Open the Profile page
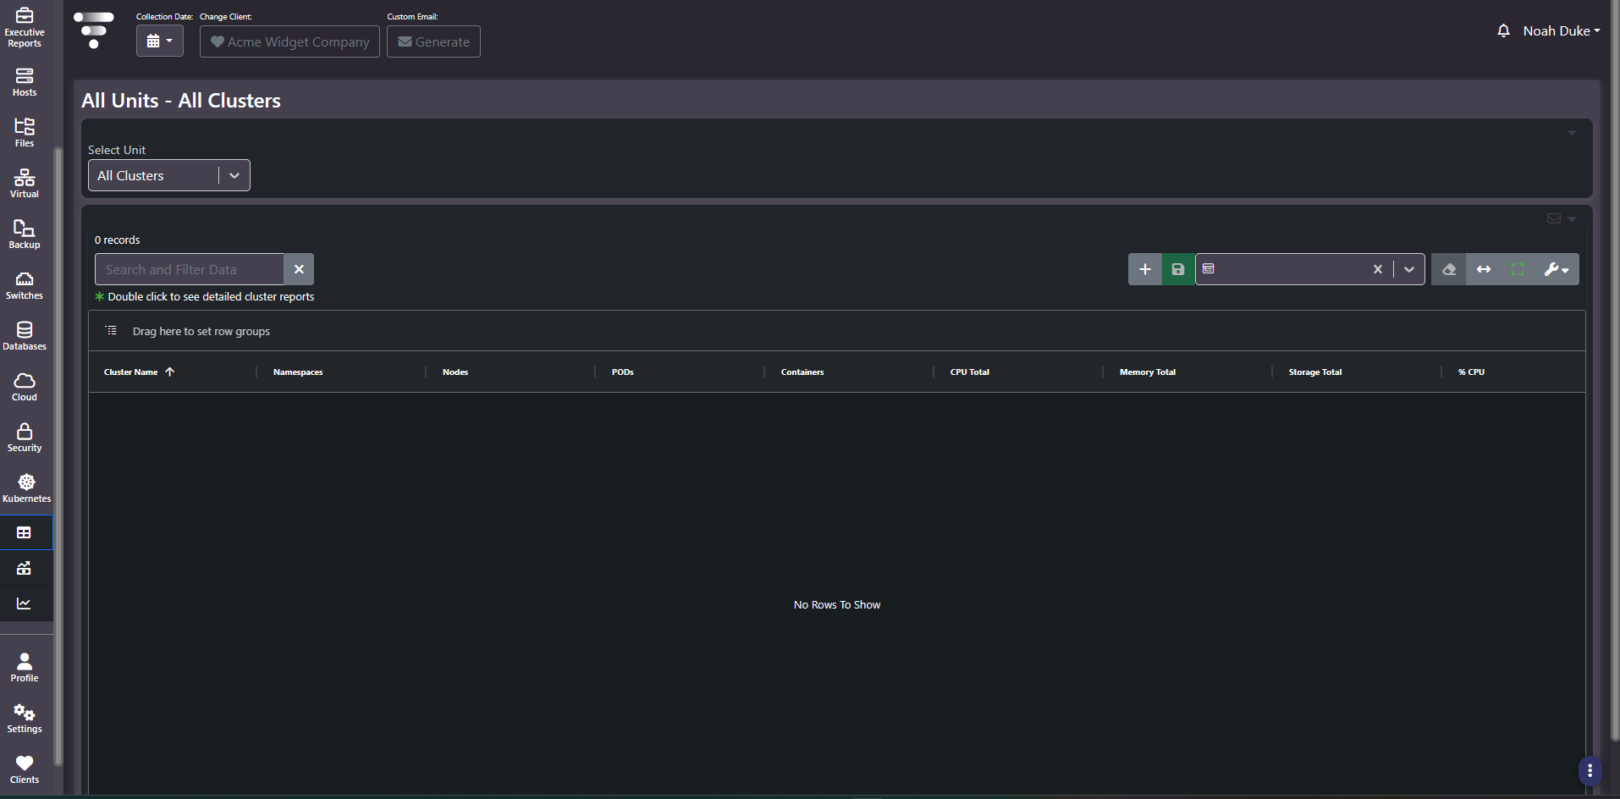Viewport: 1620px width, 799px height. (x=25, y=668)
